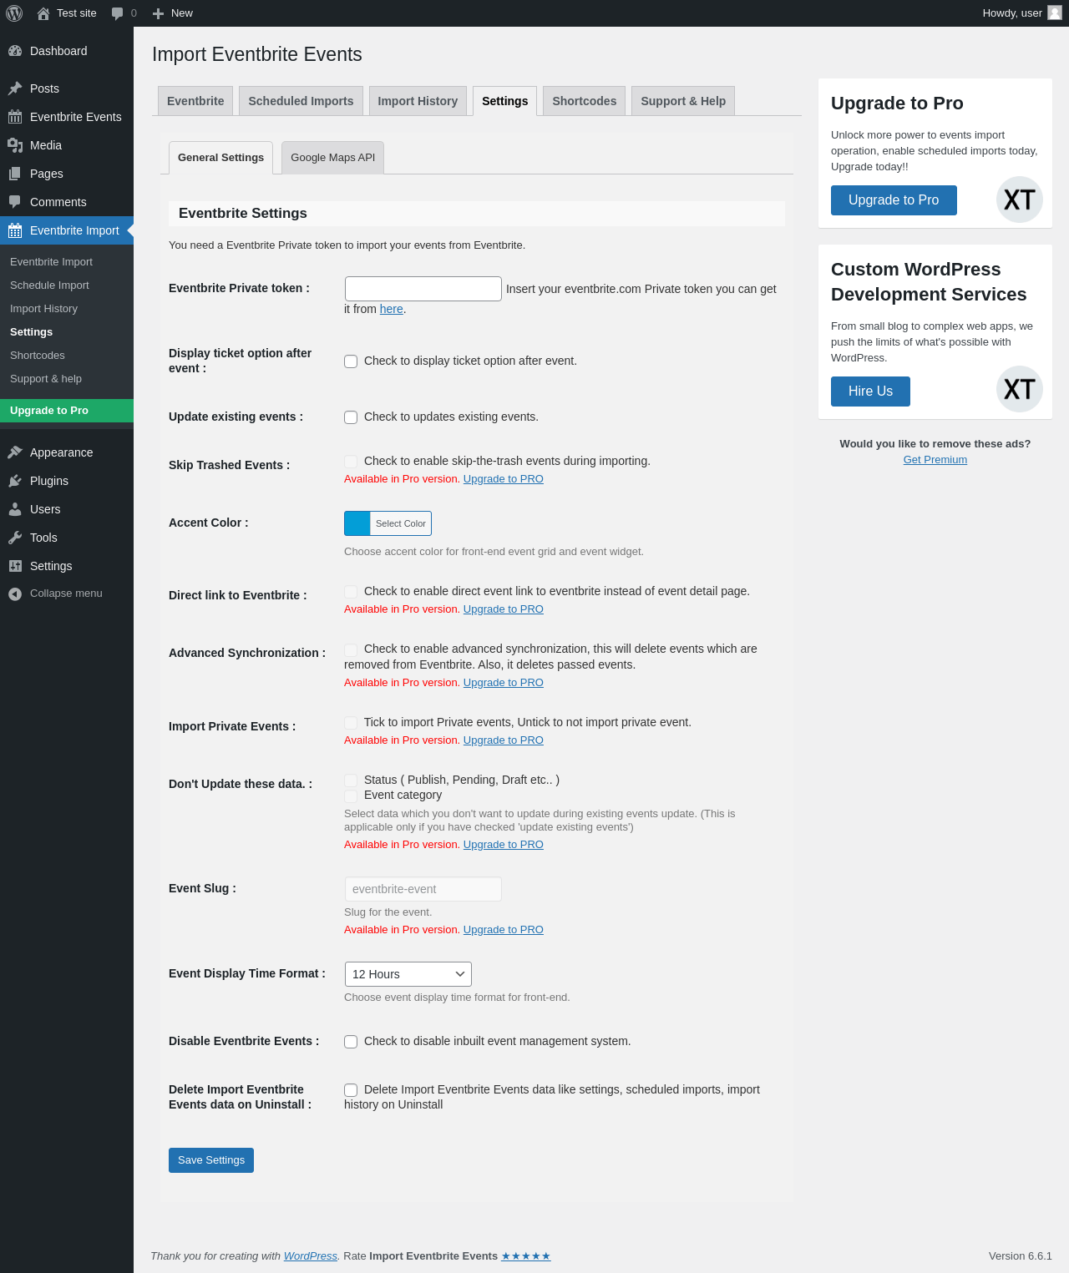Click the plus New icon
This screenshot has width=1069, height=1273.
point(158,13)
